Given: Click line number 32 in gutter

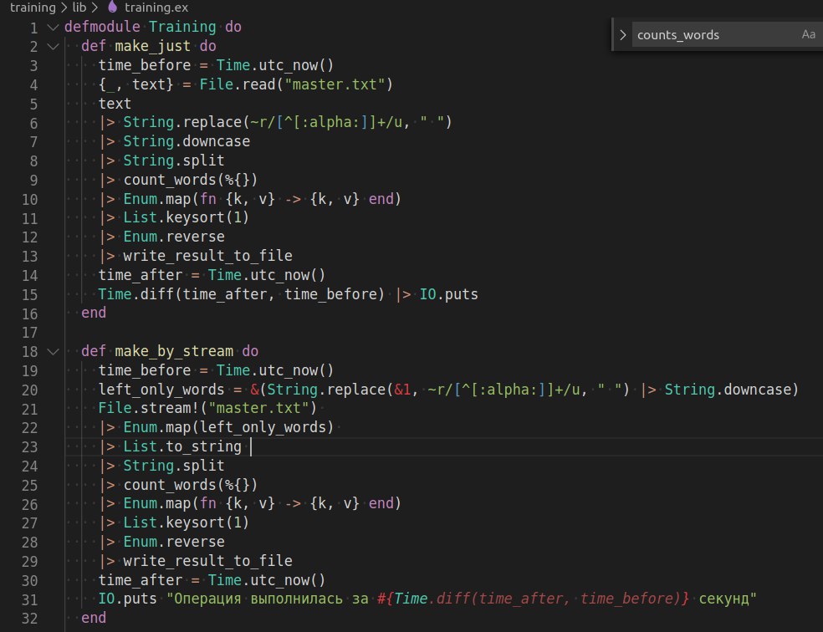Looking at the screenshot, I should (30, 619).
